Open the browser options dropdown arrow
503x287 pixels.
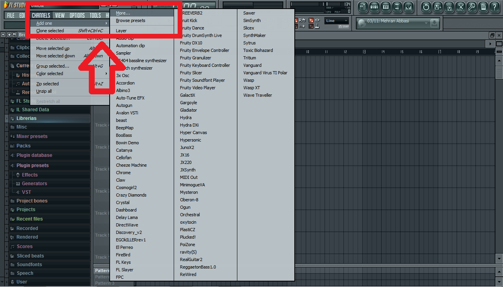tap(3, 35)
